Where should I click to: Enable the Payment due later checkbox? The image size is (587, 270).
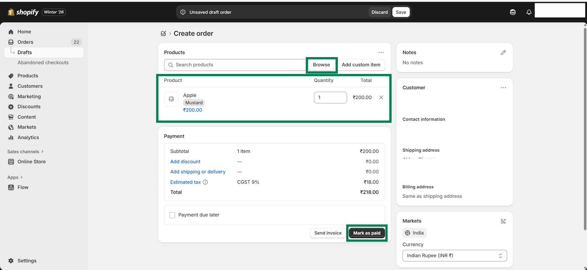coord(172,215)
